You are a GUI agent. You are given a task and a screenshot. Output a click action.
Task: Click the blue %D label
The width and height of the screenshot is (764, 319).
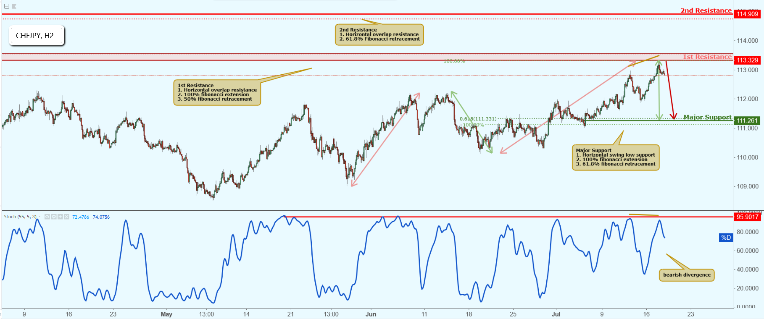coord(726,238)
